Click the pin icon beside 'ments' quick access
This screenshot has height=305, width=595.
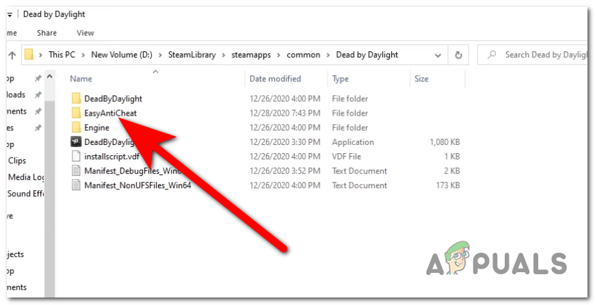pyautogui.click(x=38, y=111)
